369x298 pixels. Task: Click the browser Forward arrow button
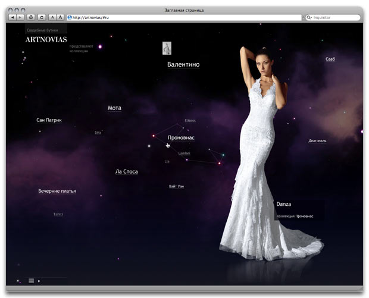21,18
